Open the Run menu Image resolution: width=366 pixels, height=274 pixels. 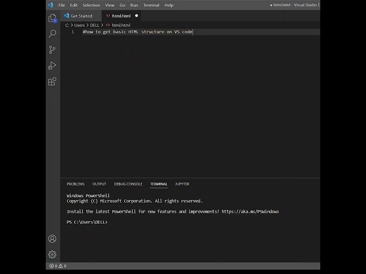point(134,5)
